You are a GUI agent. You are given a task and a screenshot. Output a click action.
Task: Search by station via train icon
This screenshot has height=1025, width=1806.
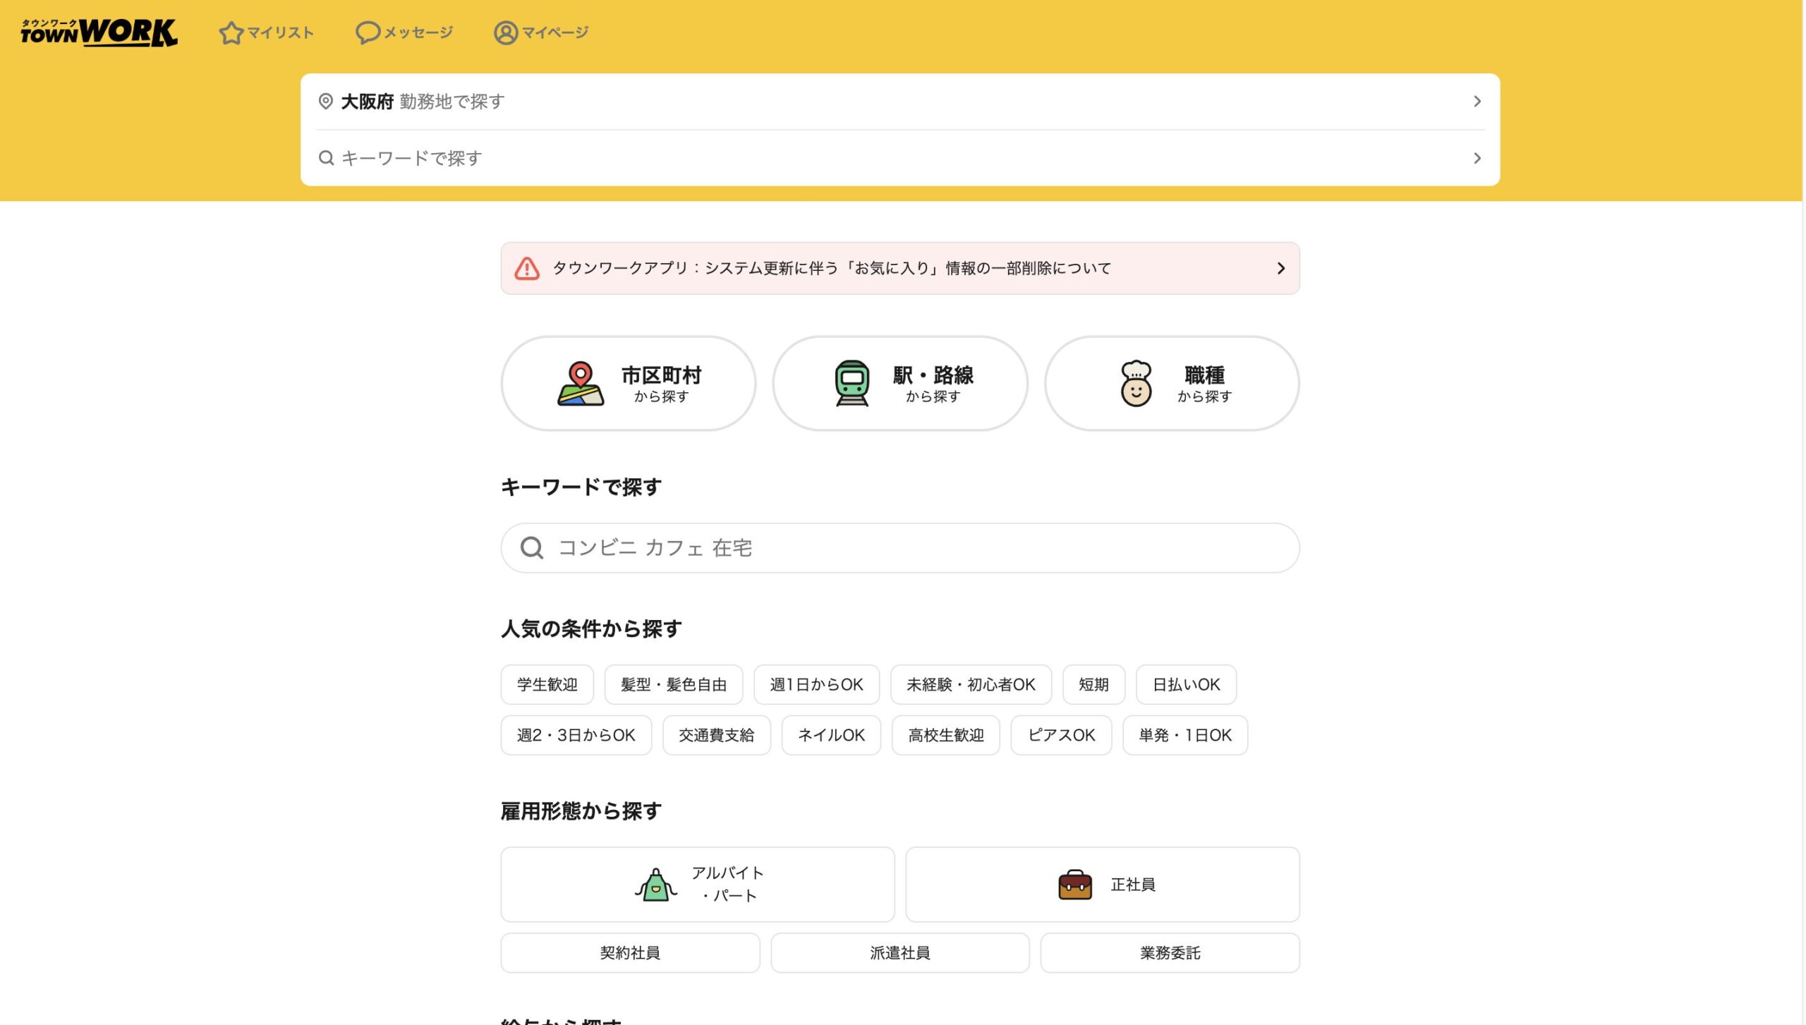pos(852,383)
